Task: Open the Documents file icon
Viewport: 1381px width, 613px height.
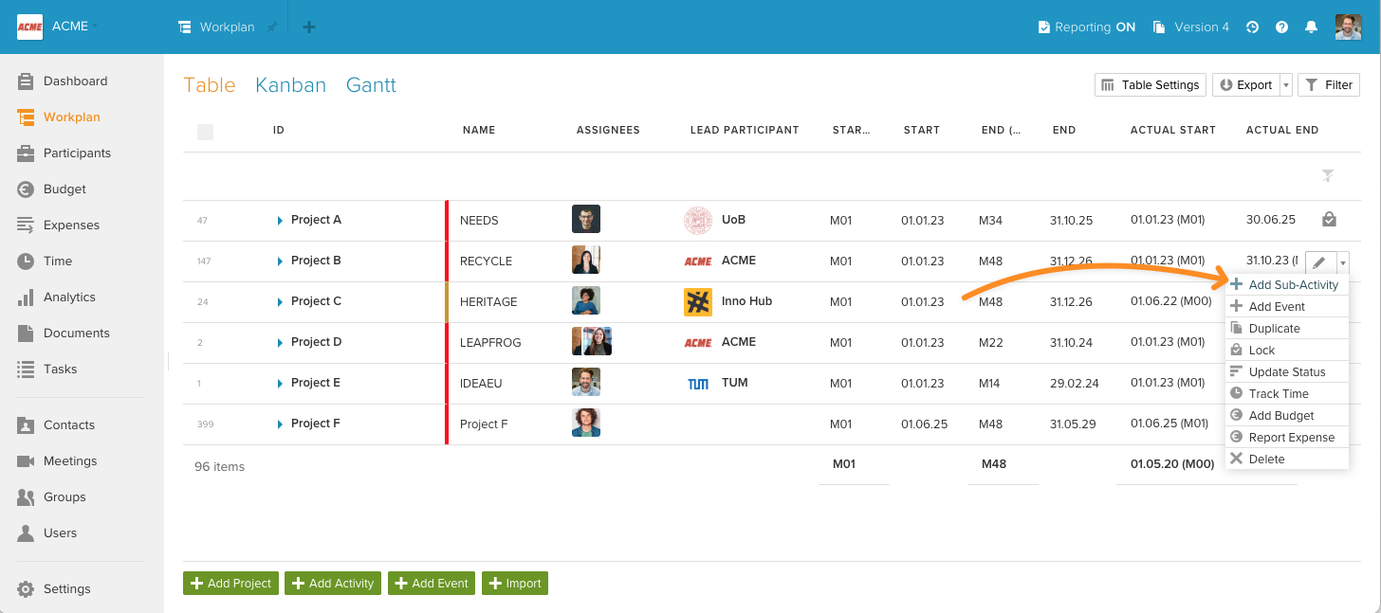Action: coord(26,334)
